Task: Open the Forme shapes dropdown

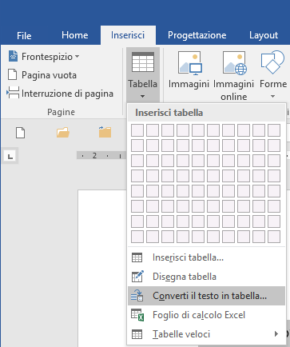Action: point(272,74)
